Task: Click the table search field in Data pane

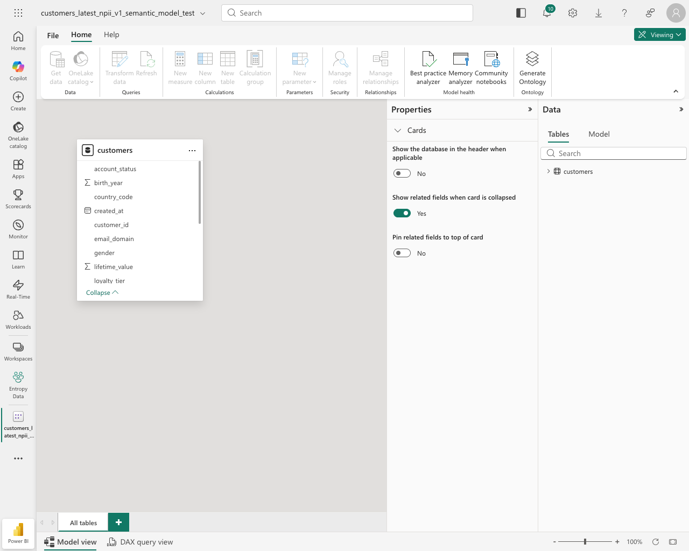Action: coord(613,153)
